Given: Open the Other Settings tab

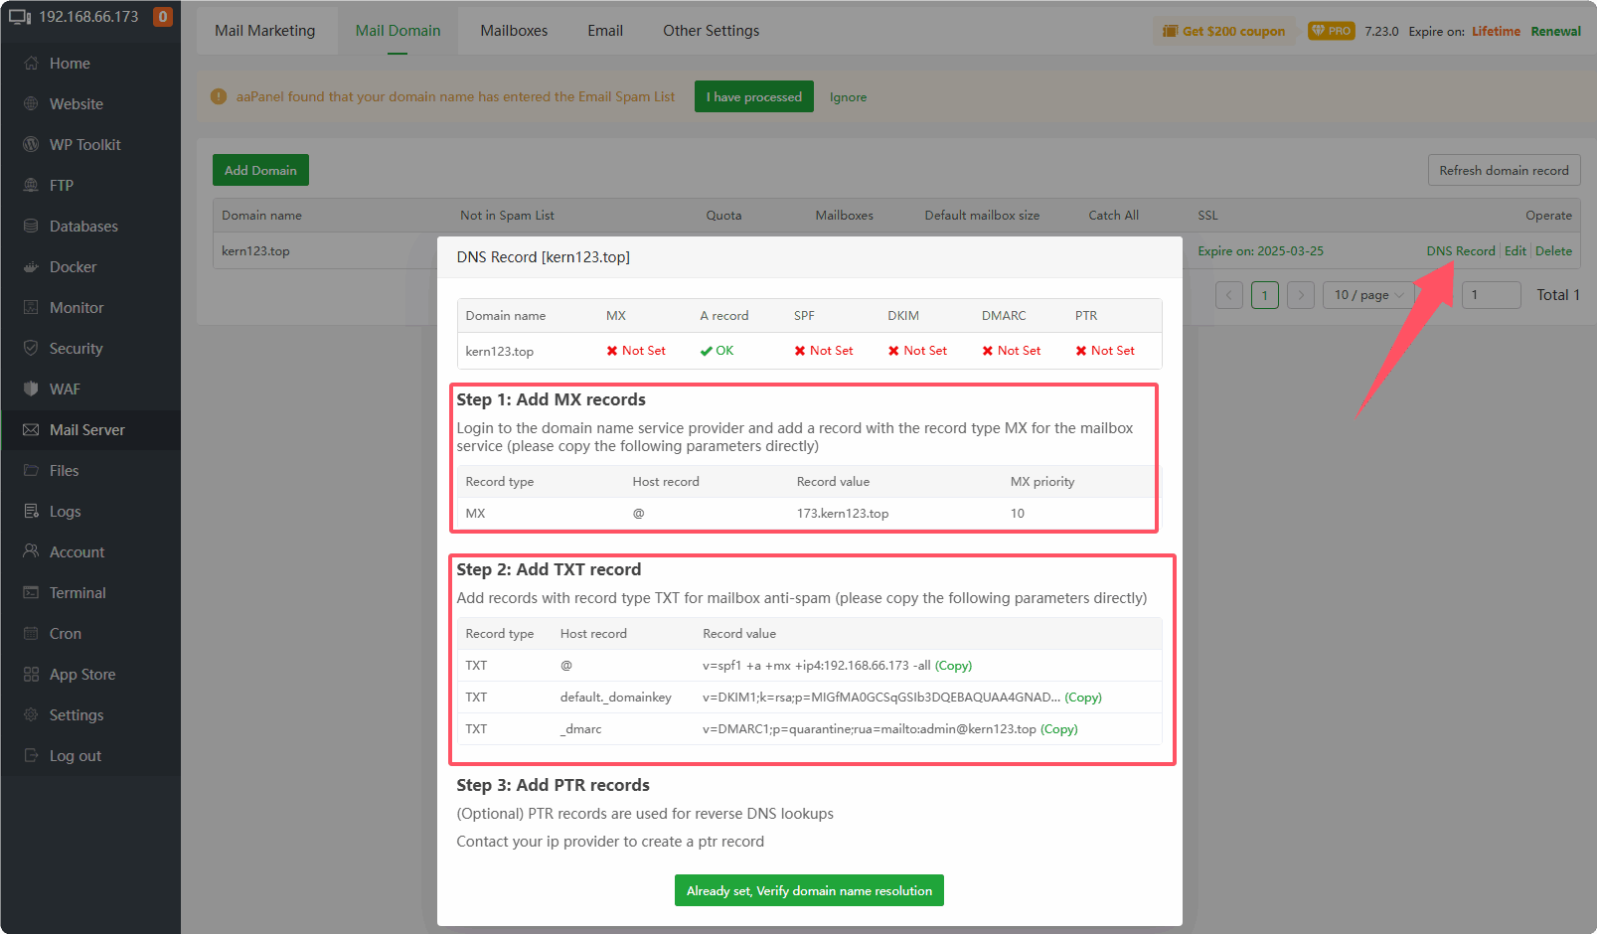Looking at the screenshot, I should [x=712, y=31].
